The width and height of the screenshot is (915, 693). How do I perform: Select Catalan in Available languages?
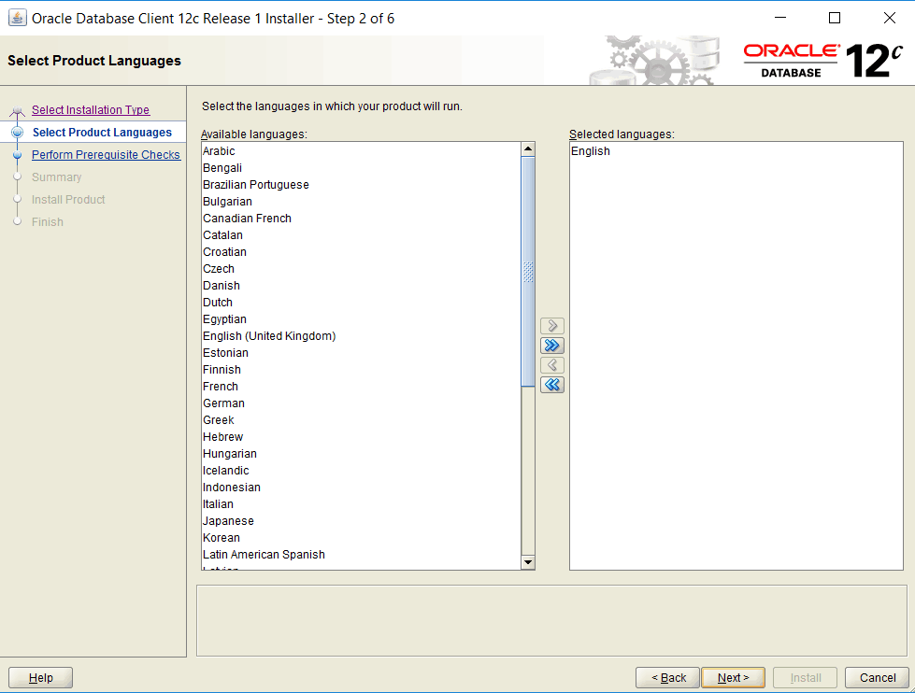[361, 235]
